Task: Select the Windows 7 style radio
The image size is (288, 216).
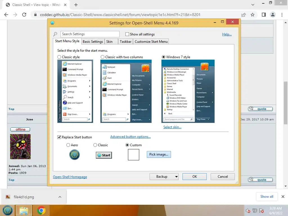Action: pos(163,57)
